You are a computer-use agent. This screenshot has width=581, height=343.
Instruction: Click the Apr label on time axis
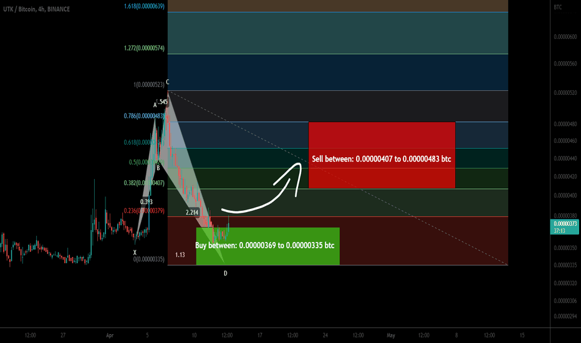click(x=110, y=336)
